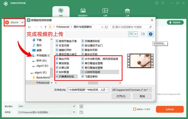188x119 pixels.
Task: Switch to the 工具 (Tools) tab
Action: (127, 12)
